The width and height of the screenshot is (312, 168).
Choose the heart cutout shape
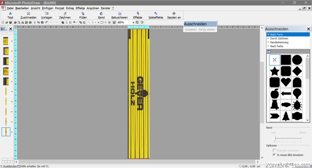coord(286,82)
